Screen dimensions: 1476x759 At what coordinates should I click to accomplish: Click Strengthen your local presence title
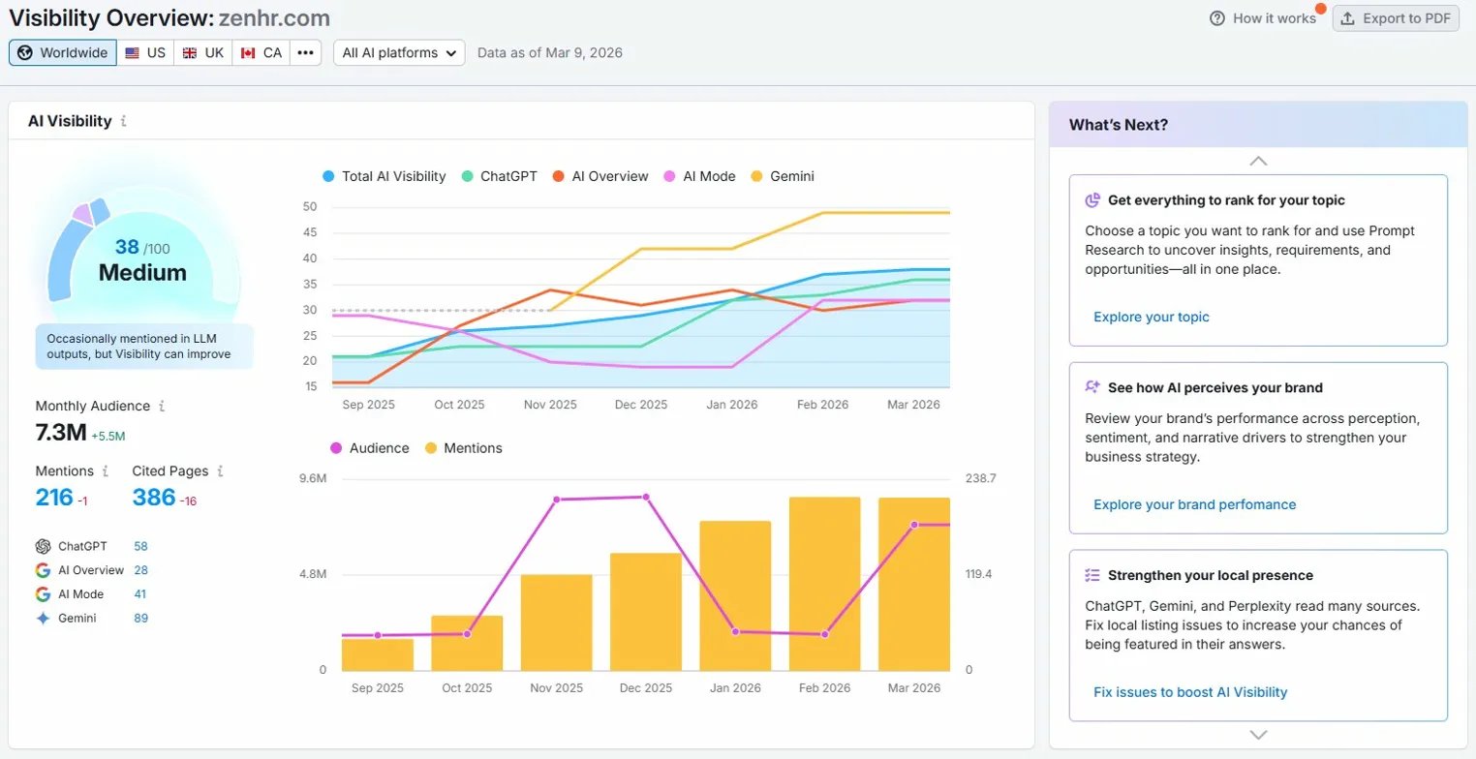1211,575
